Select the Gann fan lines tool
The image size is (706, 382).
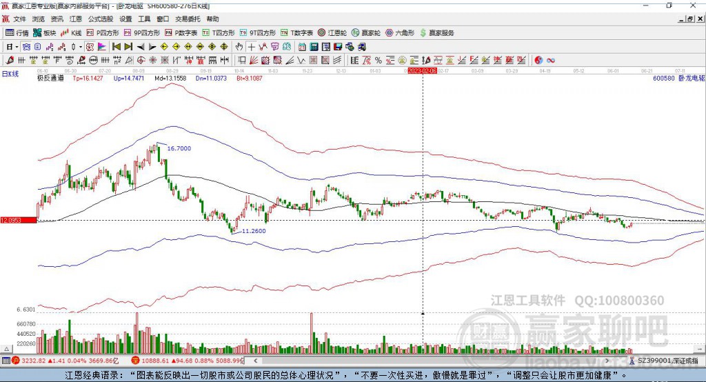coord(254,60)
